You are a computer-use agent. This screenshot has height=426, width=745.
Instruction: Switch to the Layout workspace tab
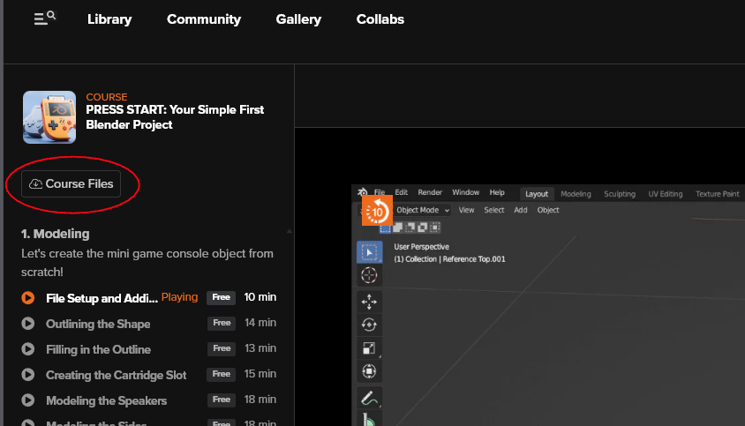(x=537, y=194)
